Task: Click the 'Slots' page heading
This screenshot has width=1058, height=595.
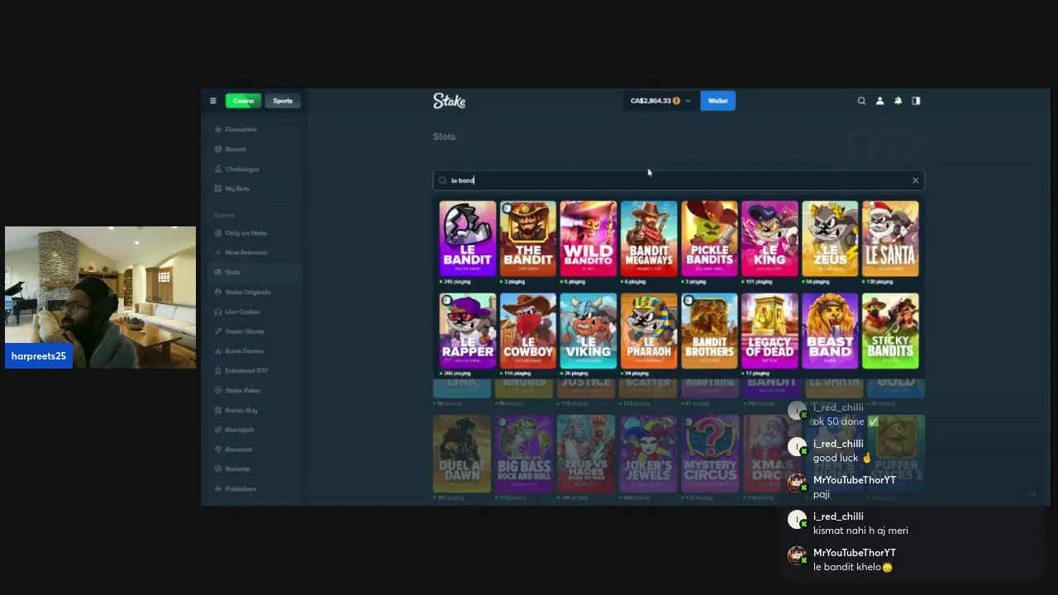Action: point(444,136)
